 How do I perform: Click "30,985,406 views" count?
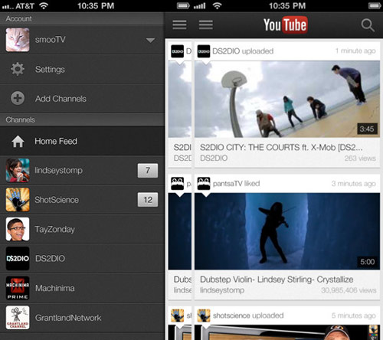click(349, 290)
